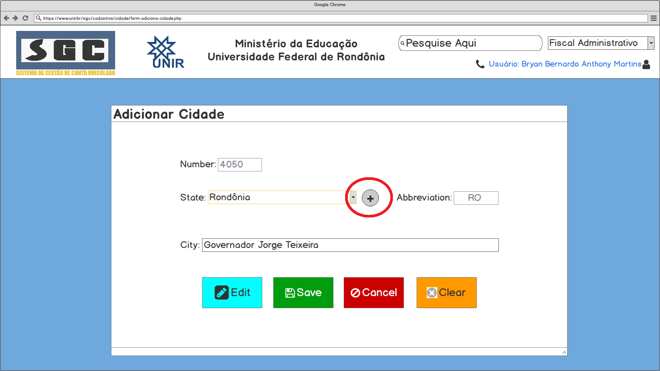
Task: Select the City field with Governador Jorge Teixeira
Action: (x=350, y=245)
